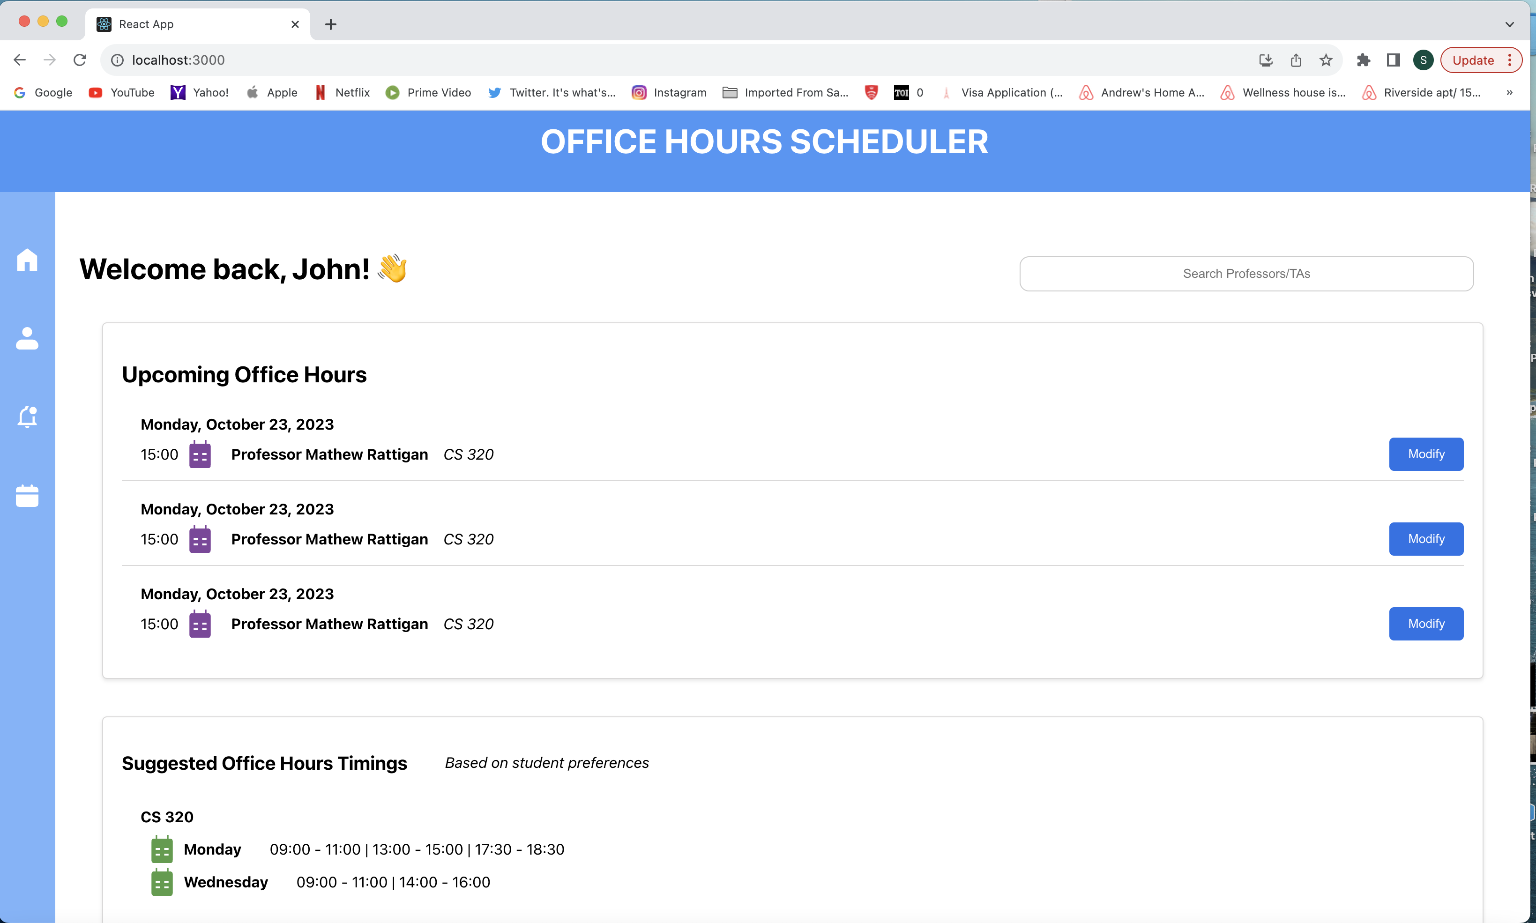1536x923 pixels.
Task: Open the Imported From Sa... bookmarks folder
Action: pyautogui.click(x=785, y=93)
